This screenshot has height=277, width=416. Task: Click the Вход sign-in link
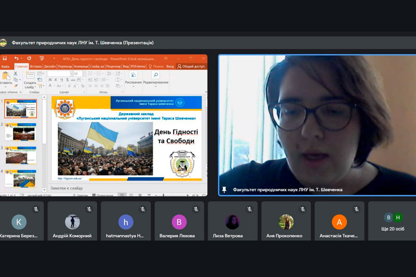[170, 66]
